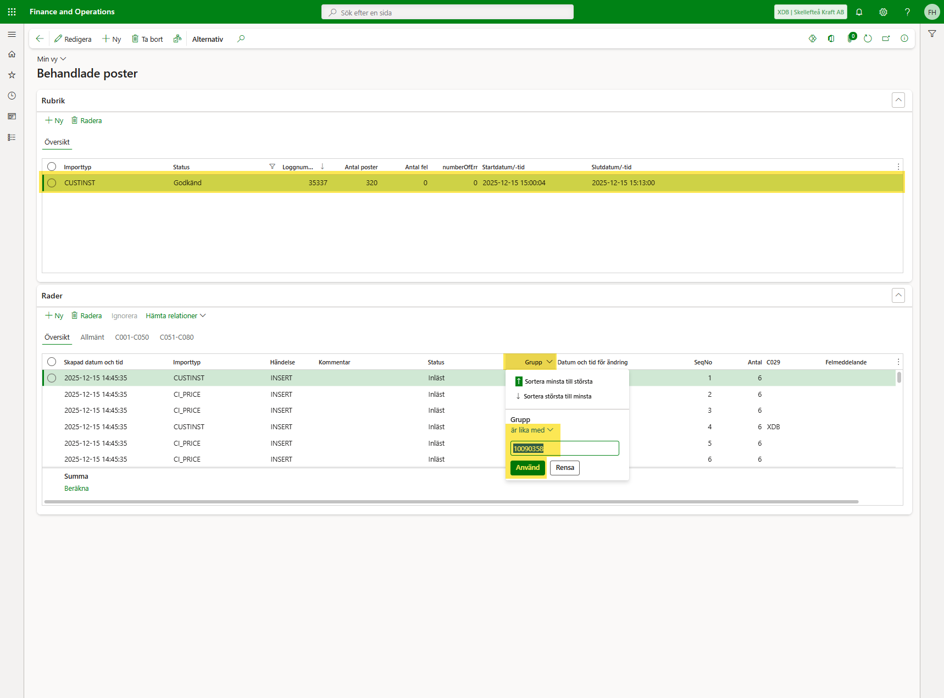
Task: Switch to the C001-C050 tab
Action: point(132,337)
